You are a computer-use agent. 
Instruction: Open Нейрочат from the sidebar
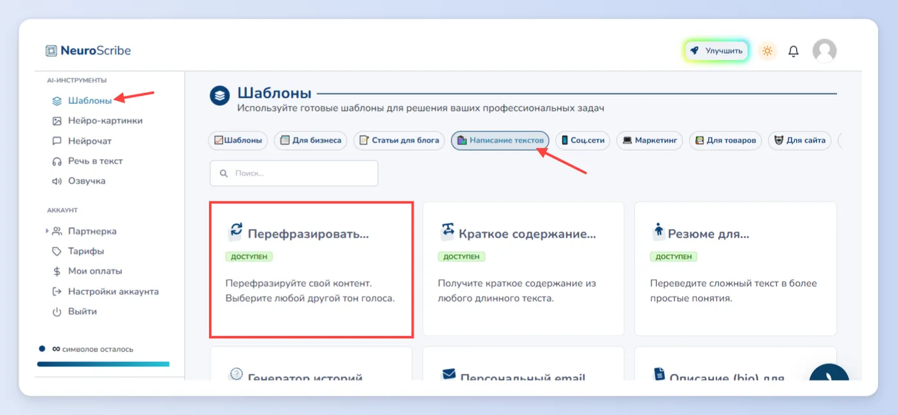81,140
